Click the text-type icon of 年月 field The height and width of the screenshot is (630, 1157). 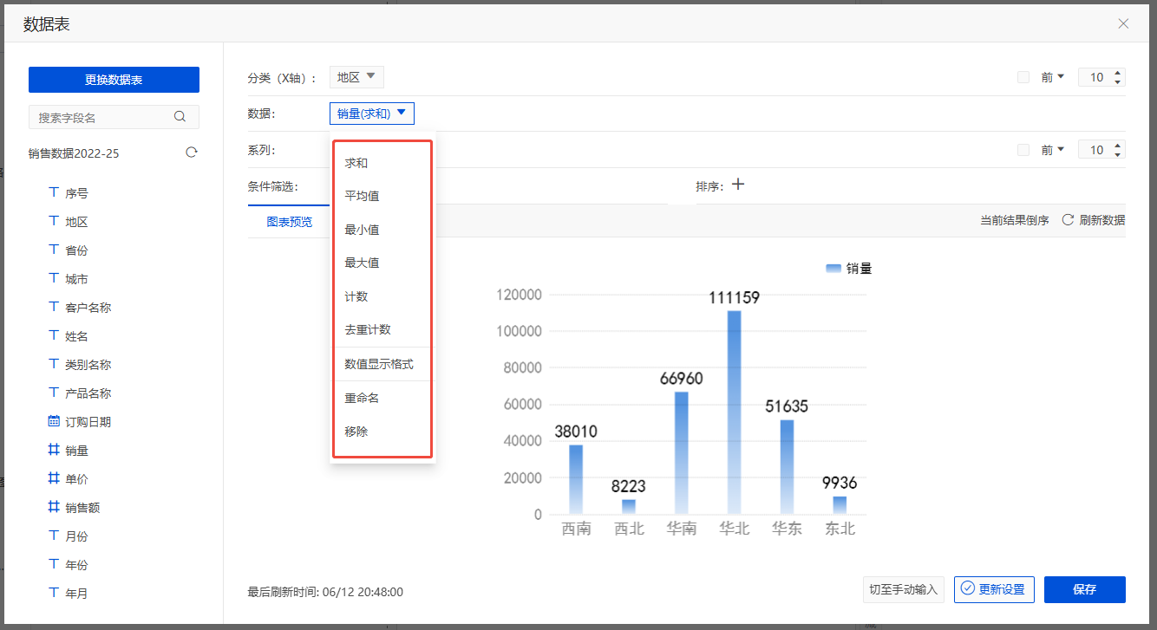[54, 593]
